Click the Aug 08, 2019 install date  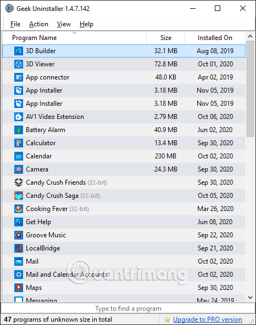click(215, 51)
